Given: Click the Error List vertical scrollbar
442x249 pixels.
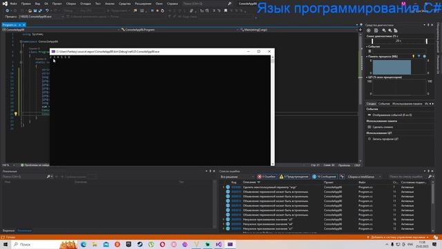Looking at the screenshot, I should [x=433, y=207].
